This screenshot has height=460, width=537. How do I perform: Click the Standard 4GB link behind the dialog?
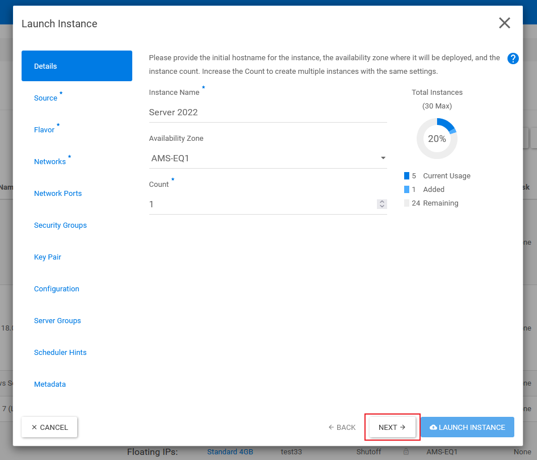[x=230, y=452]
